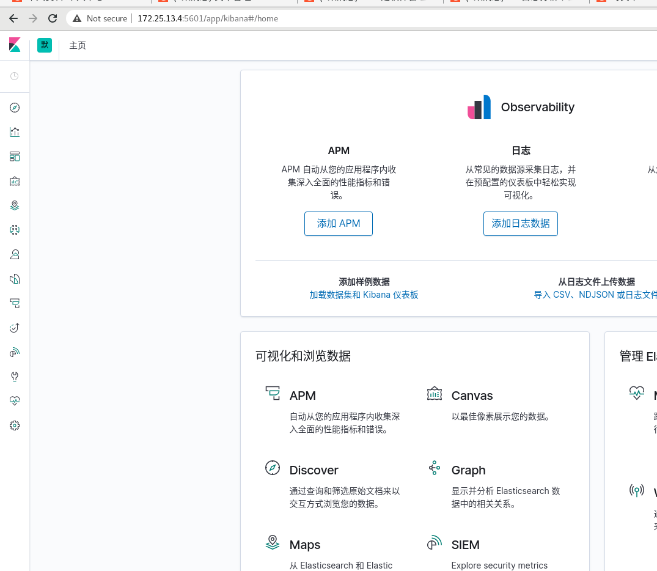Click the Not secure warning icon
This screenshot has width=657, height=571.
(76, 18)
